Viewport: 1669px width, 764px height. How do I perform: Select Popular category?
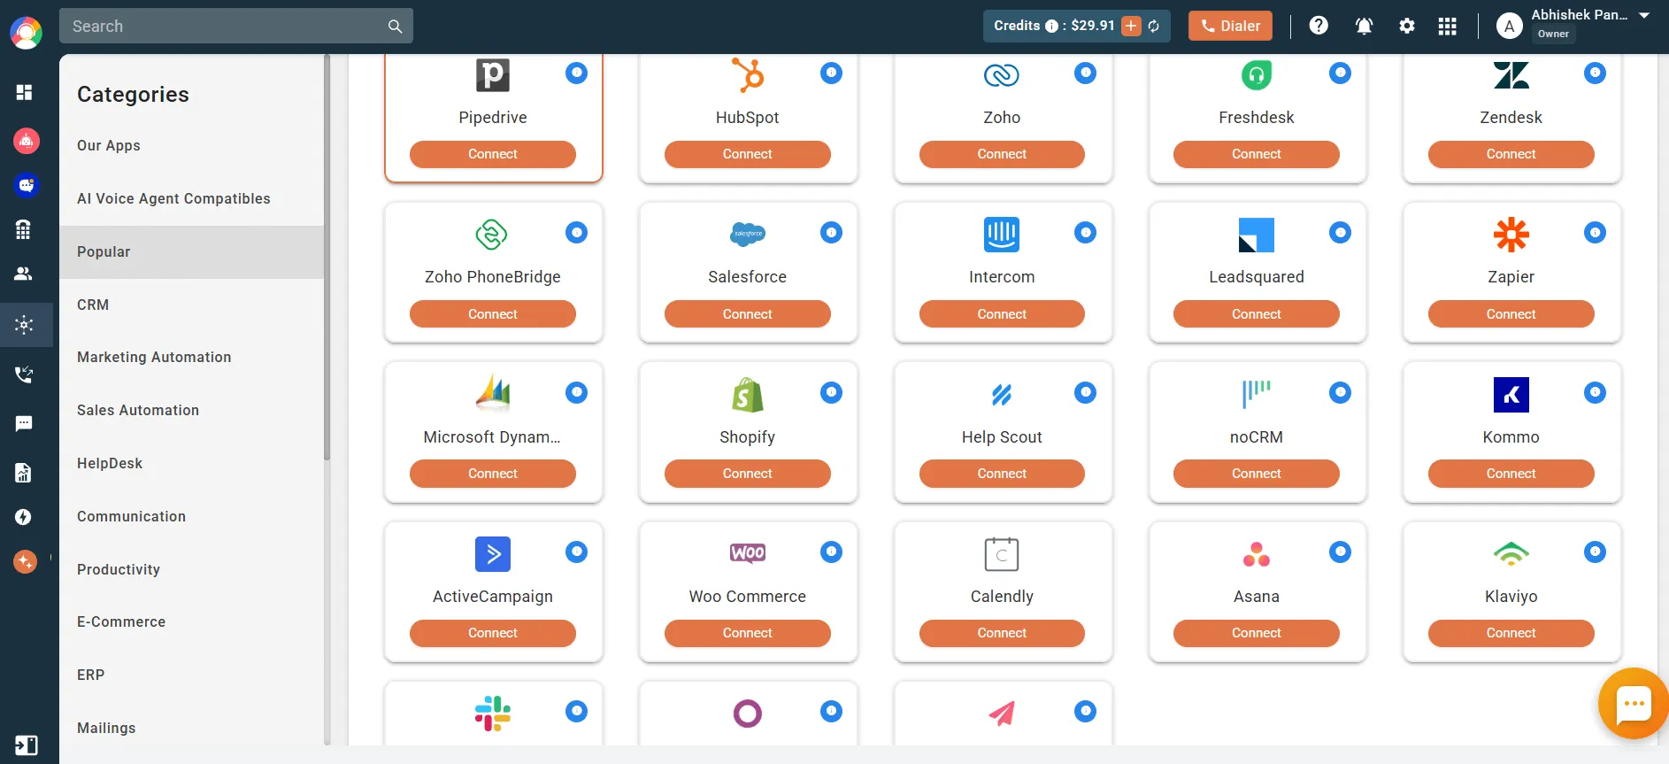(x=192, y=252)
